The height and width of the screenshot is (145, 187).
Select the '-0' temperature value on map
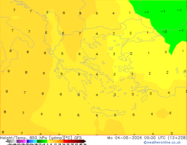point(164,32)
